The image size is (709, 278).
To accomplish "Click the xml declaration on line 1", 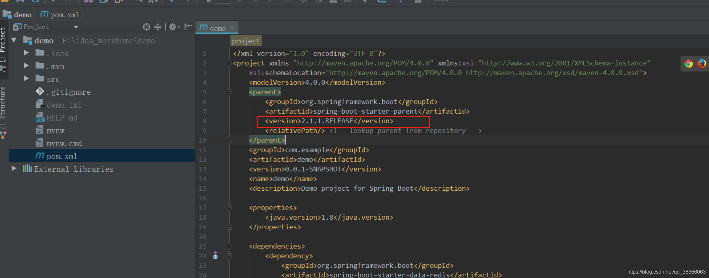I will 309,53.
